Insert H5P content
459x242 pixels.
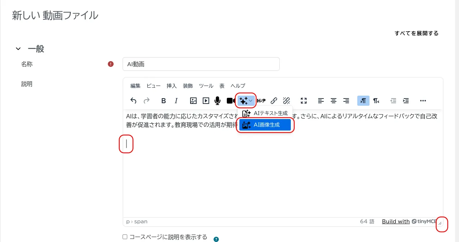[261, 101]
